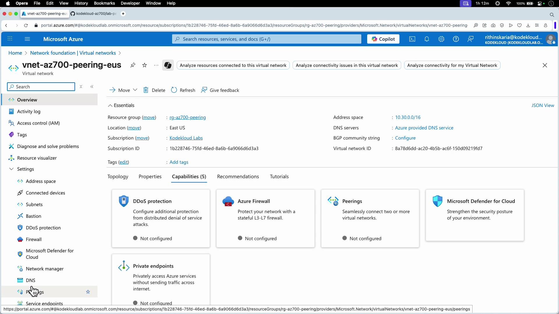Favorite the vnet with the star icon
This screenshot has height=314, width=559.
click(145, 65)
